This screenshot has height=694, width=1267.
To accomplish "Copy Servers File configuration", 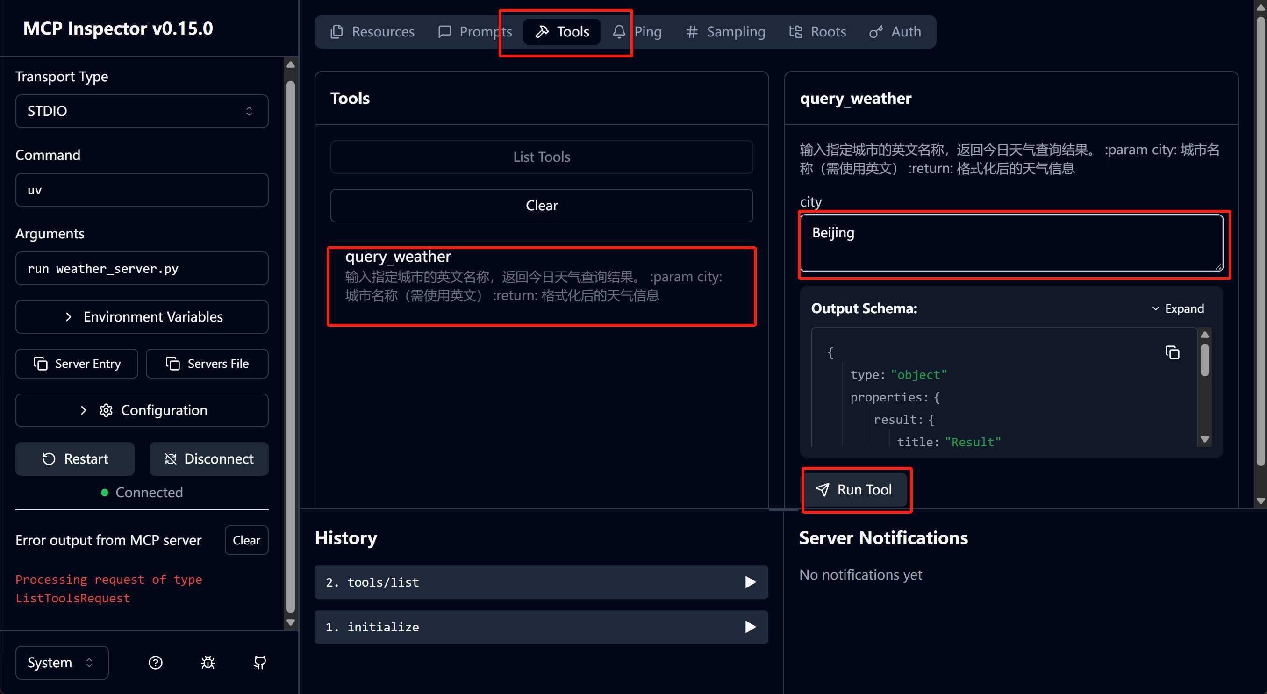I will 207,364.
